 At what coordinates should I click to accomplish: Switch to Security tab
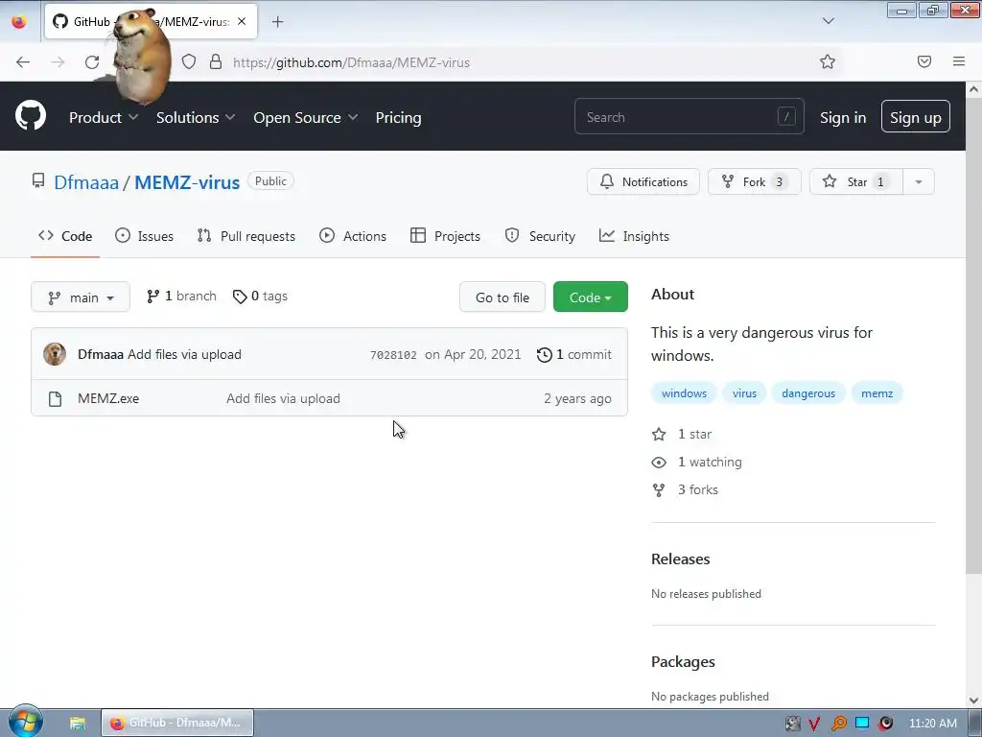tap(540, 236)
